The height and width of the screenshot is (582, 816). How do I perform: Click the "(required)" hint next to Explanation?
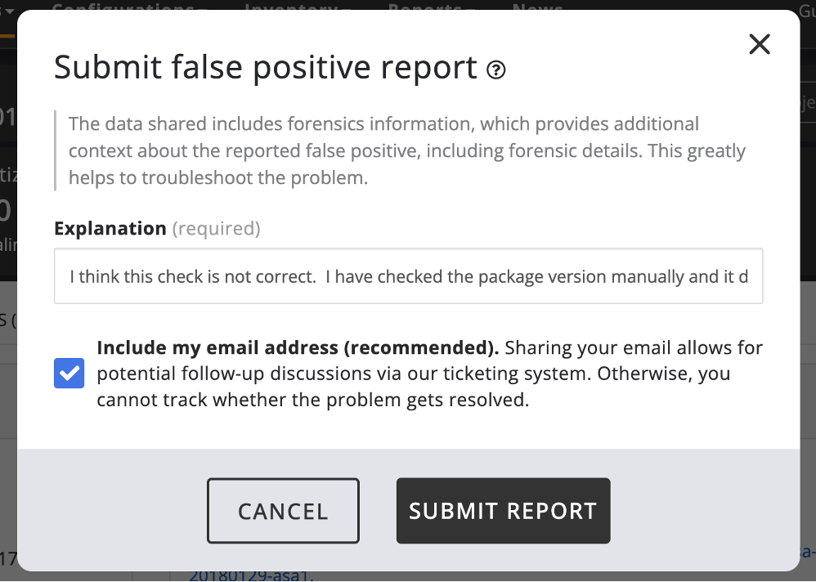(x=216, y=229)
